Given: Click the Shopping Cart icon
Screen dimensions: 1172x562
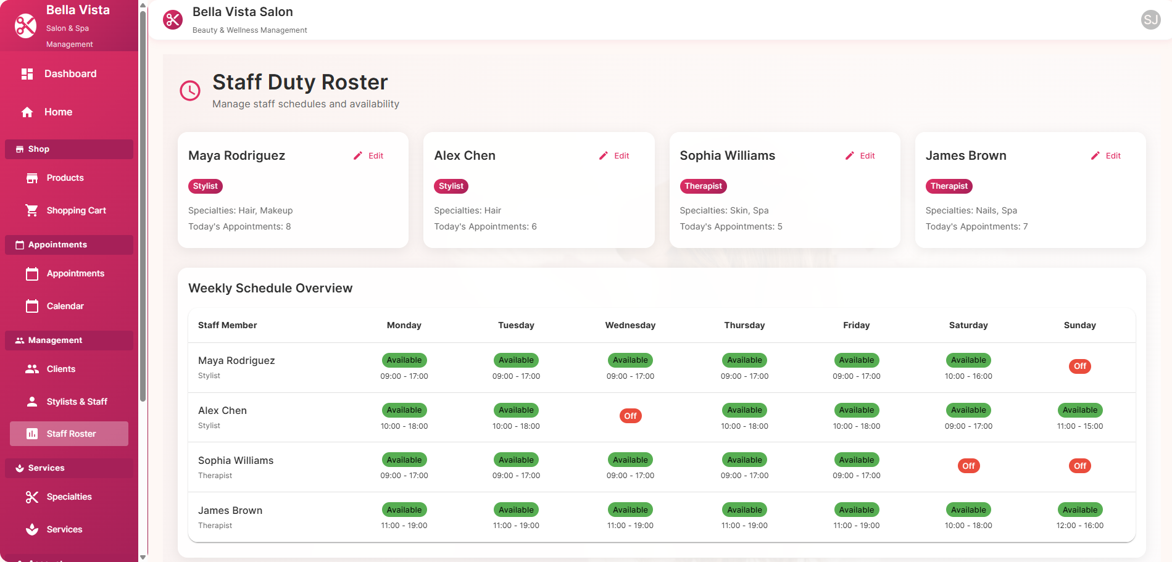Looking at the screenshot, I should click(x=31, y=210).
